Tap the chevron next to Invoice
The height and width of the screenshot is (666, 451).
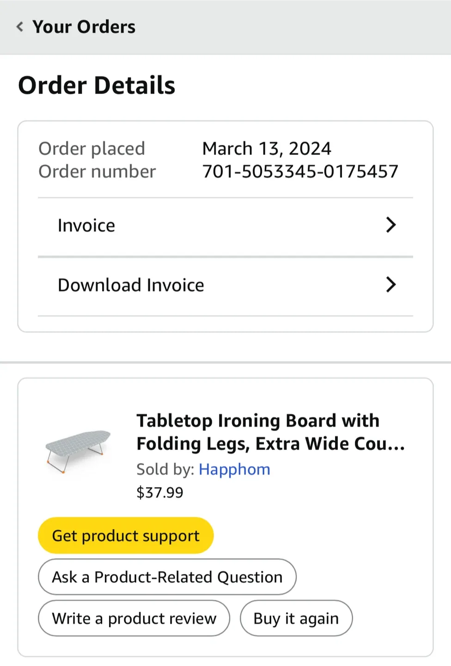point(391,225)
